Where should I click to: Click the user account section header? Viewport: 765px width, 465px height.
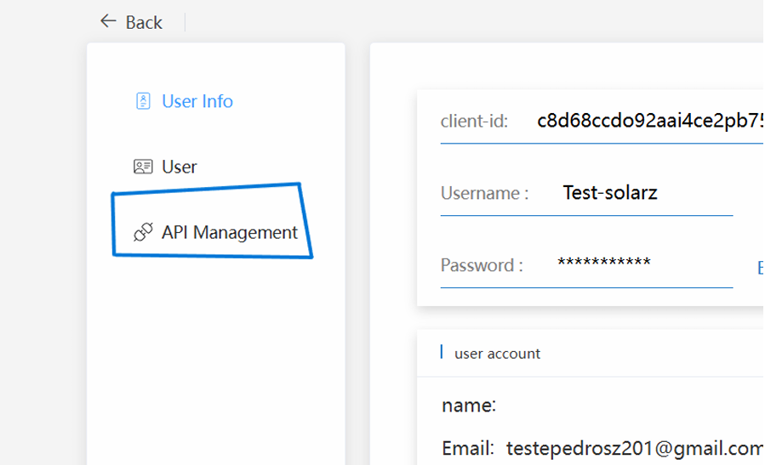497,353
